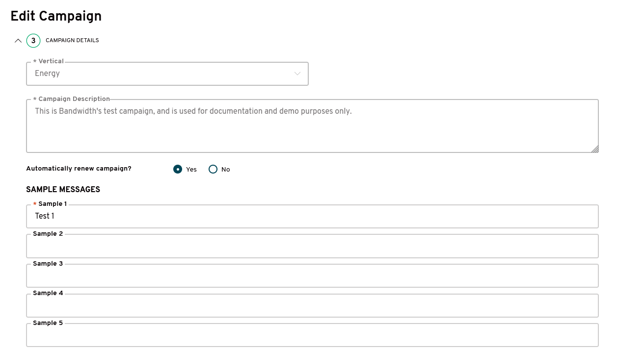
Task: Collapse the Campaign Details section chevron
Action: (18, 41)
